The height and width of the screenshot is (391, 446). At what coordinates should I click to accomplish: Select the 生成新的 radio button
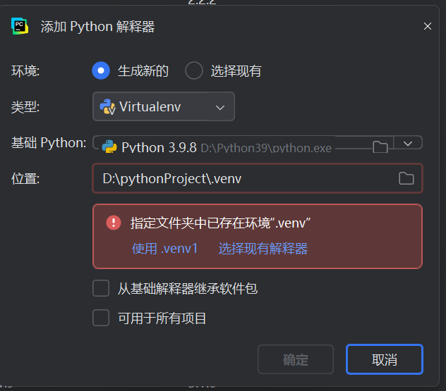click(x=101, y=70)
